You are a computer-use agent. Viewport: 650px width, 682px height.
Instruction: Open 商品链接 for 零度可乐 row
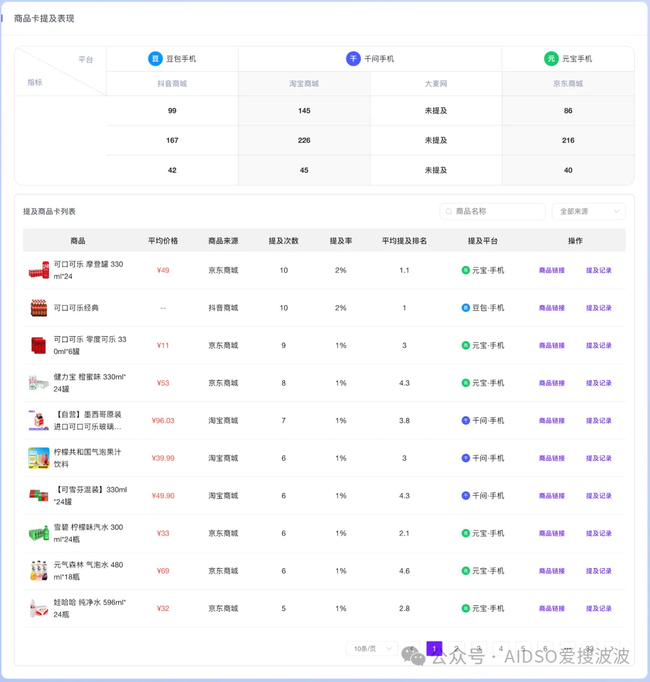point(552,345)
